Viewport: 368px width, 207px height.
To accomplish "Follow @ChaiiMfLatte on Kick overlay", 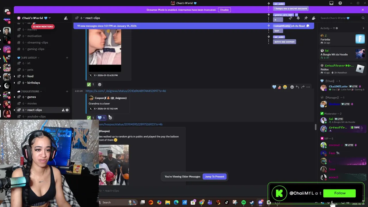I will point(340,193).
